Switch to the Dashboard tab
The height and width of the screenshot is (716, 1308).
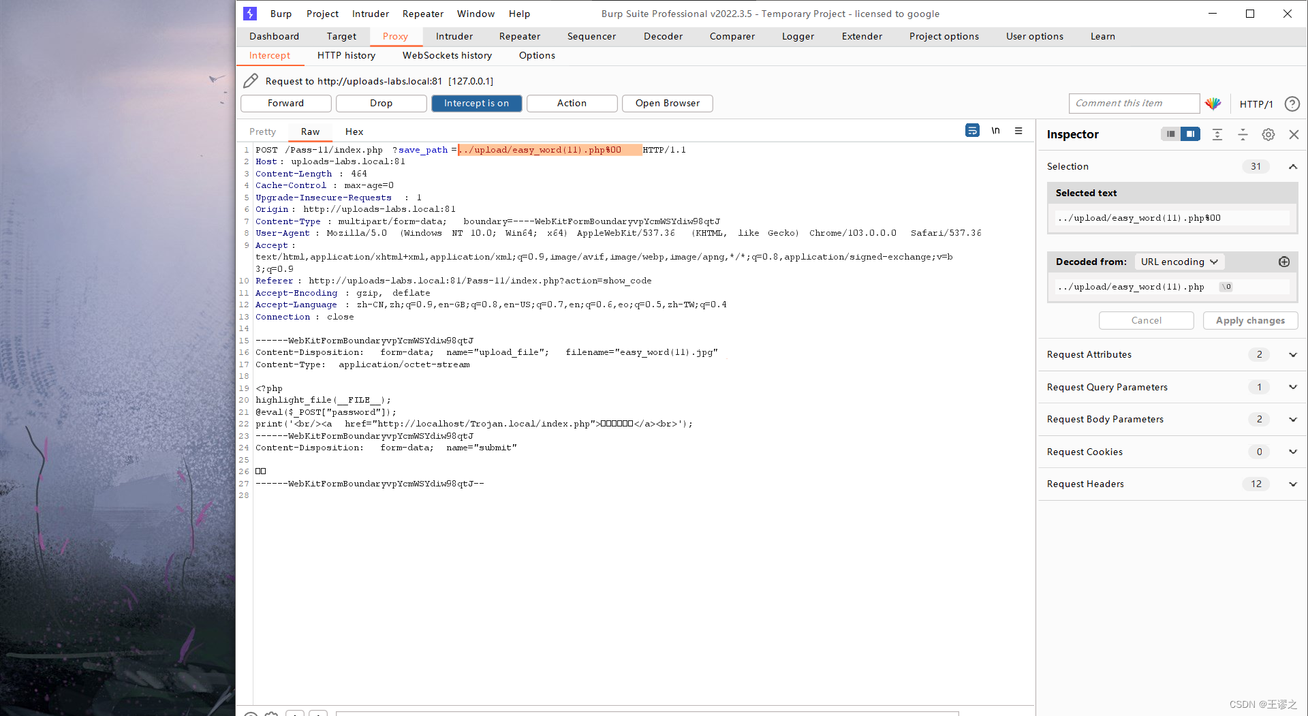coord(274,36)
